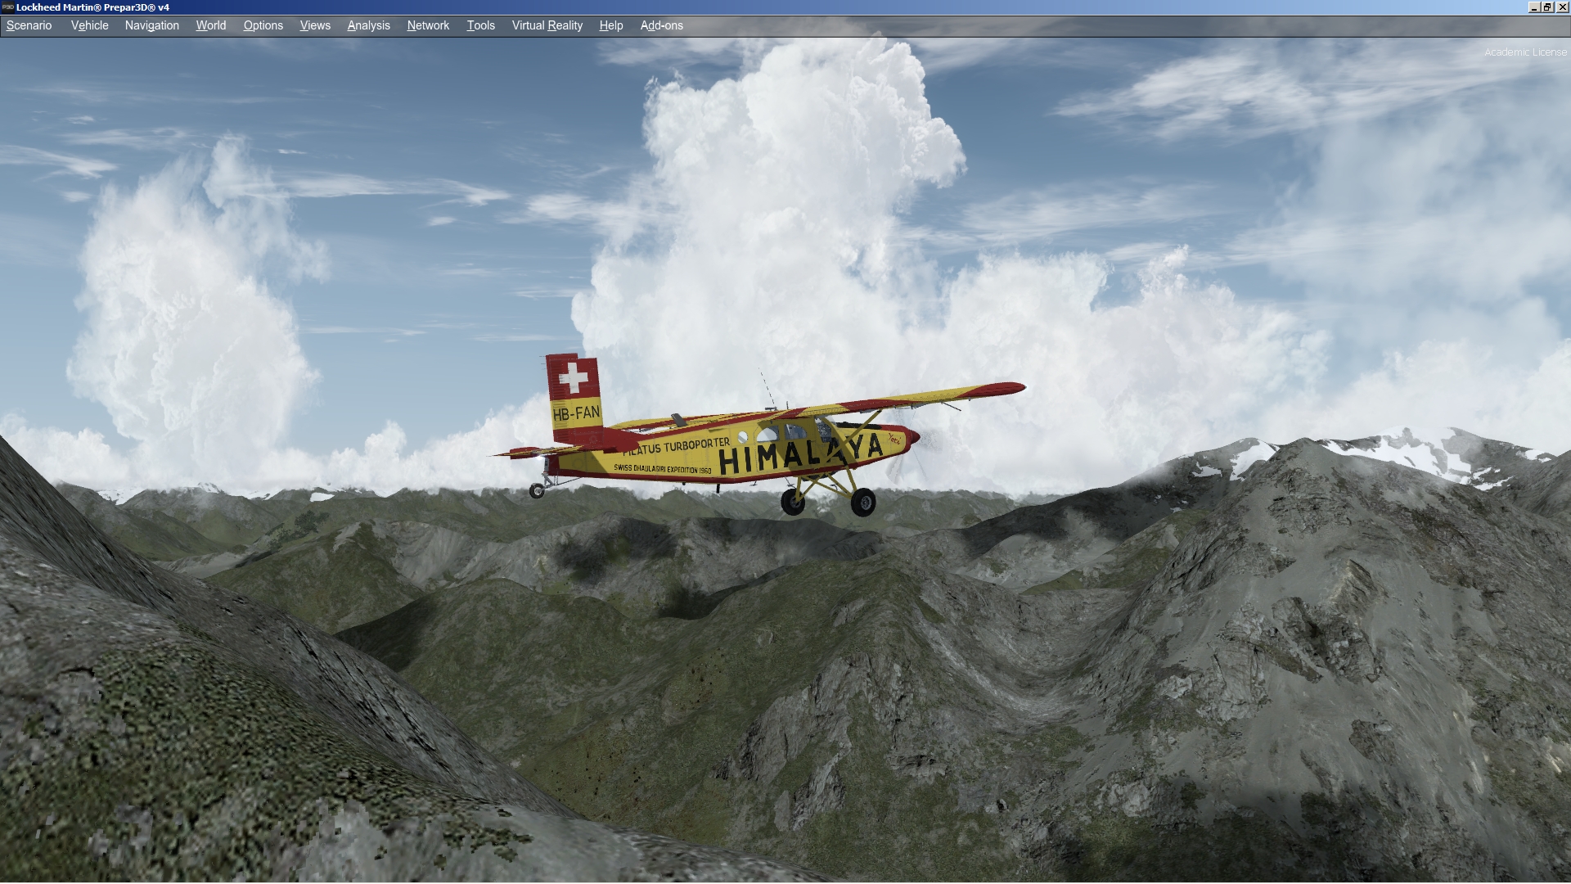
Task: Open the Network menu
Action: 428,25
